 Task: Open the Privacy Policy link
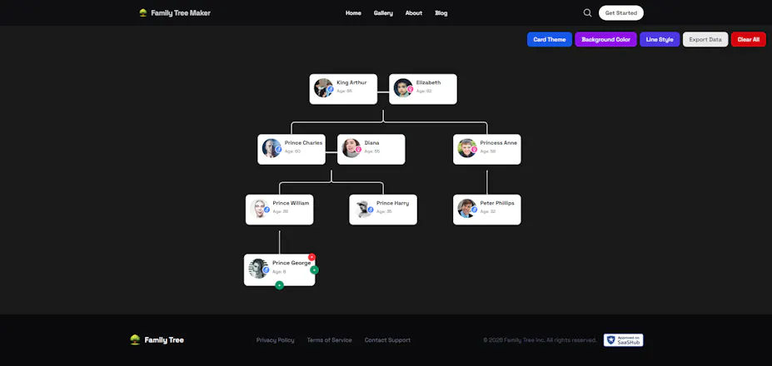point(275,340)
